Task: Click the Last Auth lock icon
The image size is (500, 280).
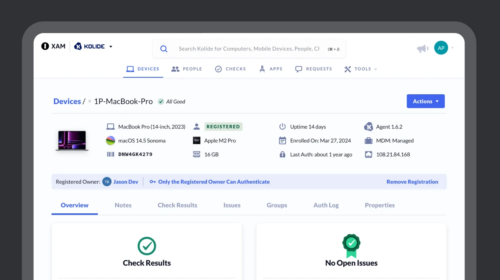Action: point(282,154)
